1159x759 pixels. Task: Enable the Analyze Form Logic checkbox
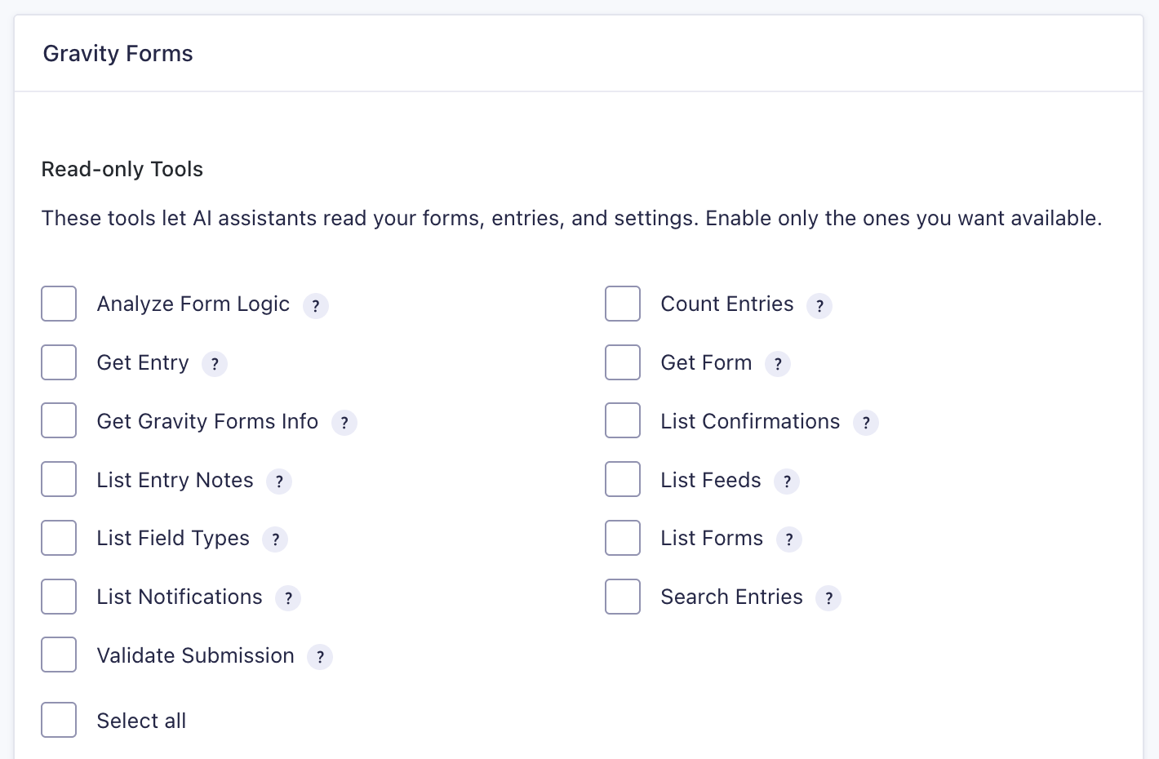[59, 304]
